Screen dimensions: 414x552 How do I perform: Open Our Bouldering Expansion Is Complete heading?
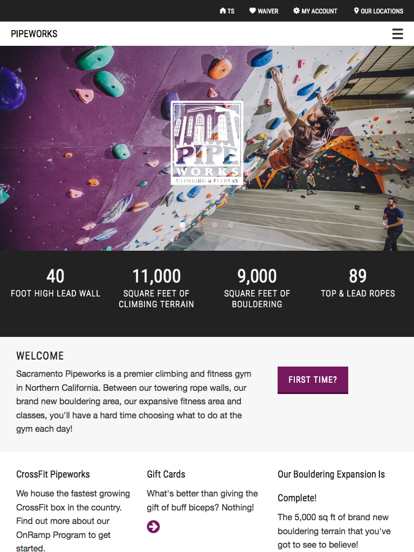(x=331, y=485)
